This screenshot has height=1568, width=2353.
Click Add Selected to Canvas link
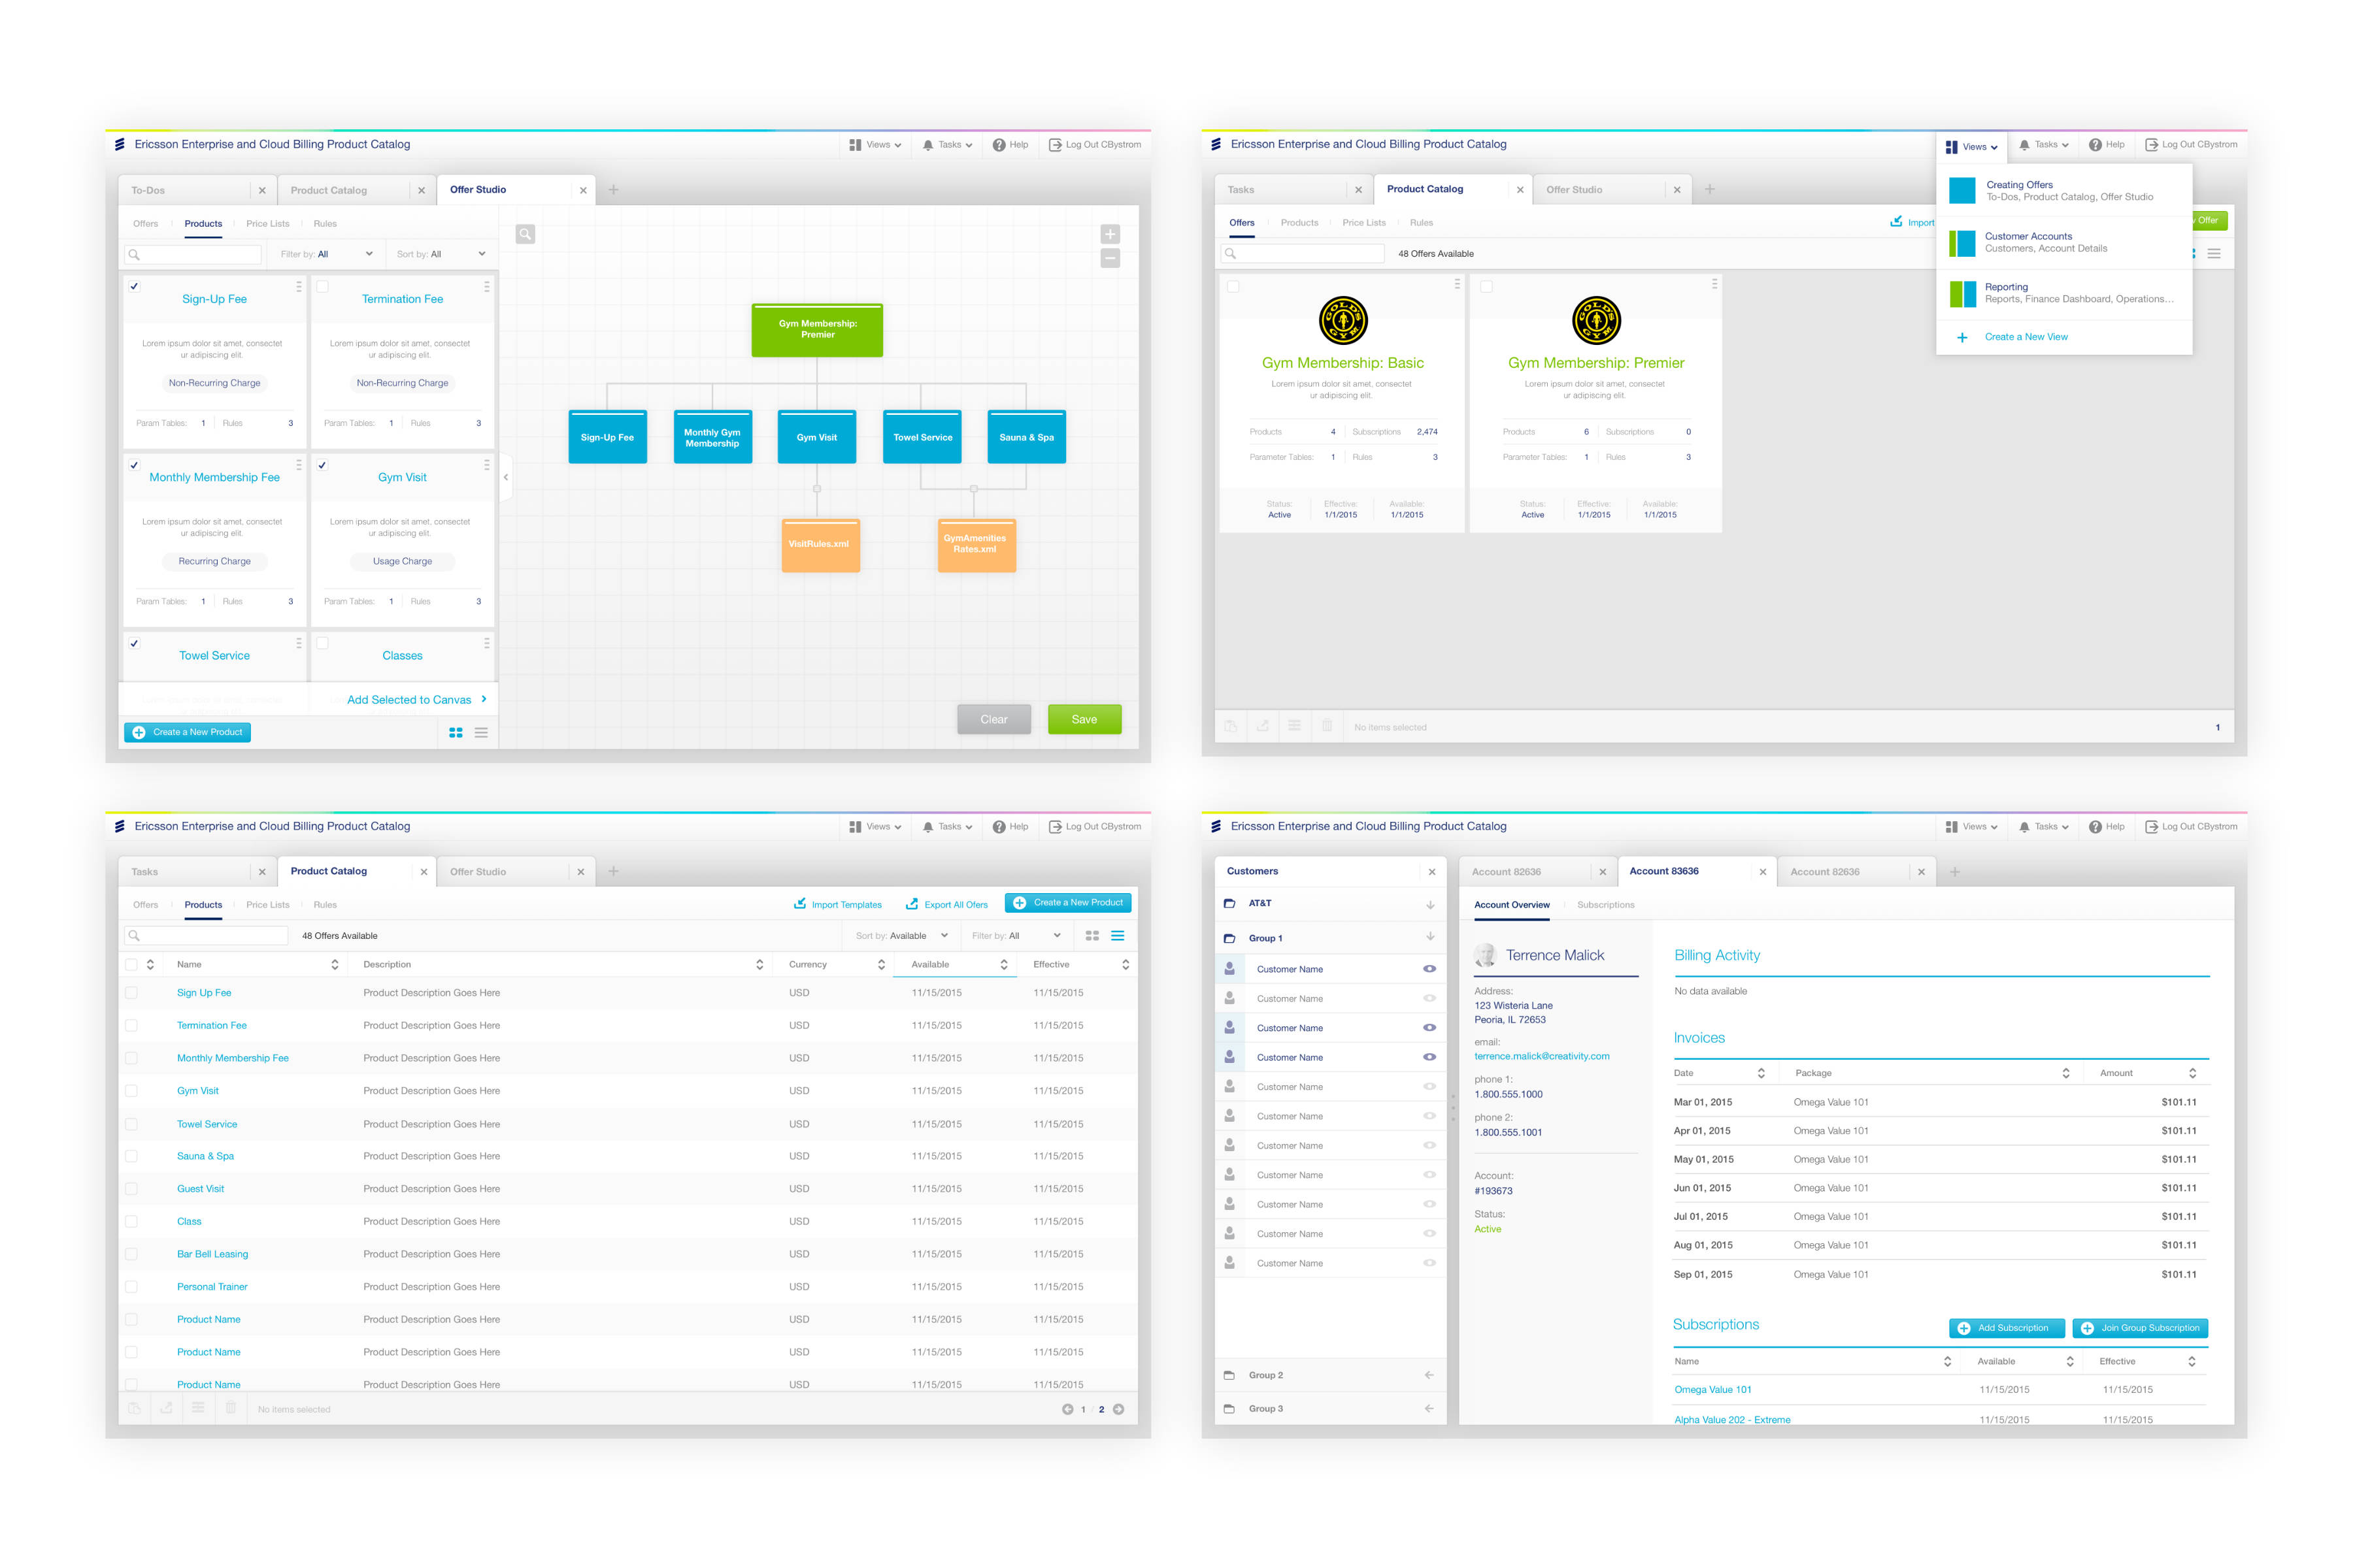(x=409, y=700)
